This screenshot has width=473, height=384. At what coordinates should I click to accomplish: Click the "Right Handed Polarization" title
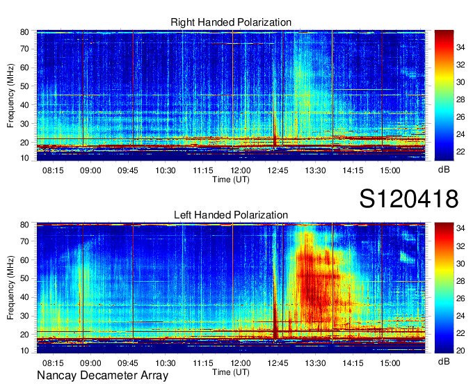point(231,22)
